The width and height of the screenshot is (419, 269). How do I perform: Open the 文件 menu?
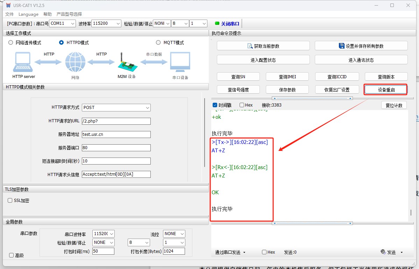pyautogui.click(x=9, y=14)
